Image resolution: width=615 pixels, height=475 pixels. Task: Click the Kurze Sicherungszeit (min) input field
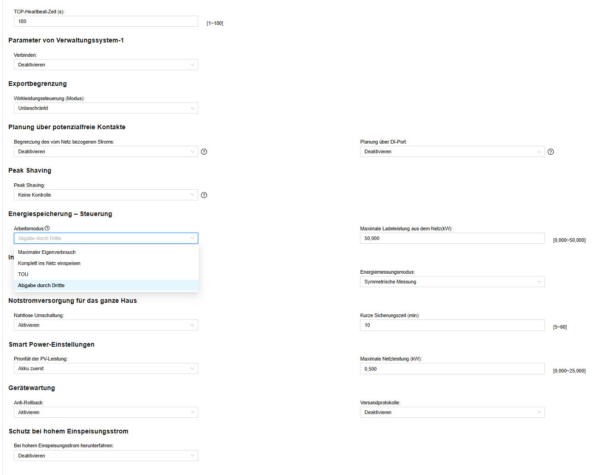tap(452, 325)
